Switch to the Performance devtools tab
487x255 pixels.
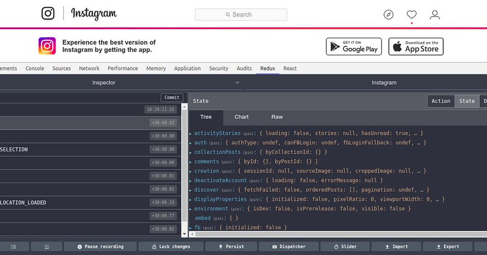tap(123, 68)
